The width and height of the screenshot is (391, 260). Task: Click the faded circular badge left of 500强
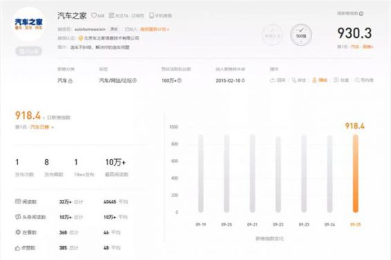(272, 35)
